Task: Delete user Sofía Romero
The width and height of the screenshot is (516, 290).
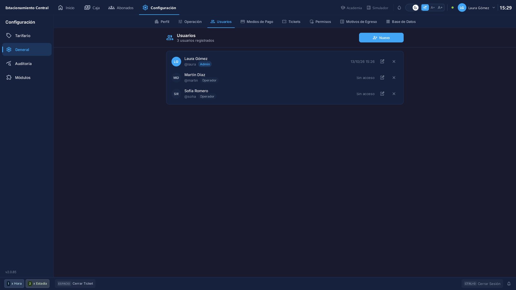Action: pos(394,94)
